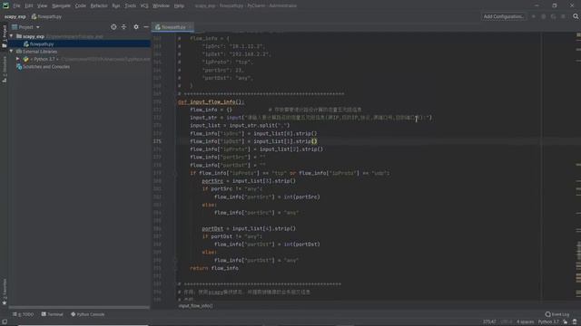Click the locate/scroll-from-source target icon
The width and height of the screenshot is (581, 326).
113,27
